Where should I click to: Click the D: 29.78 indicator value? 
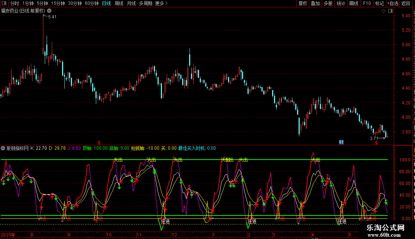click(57, 149)
